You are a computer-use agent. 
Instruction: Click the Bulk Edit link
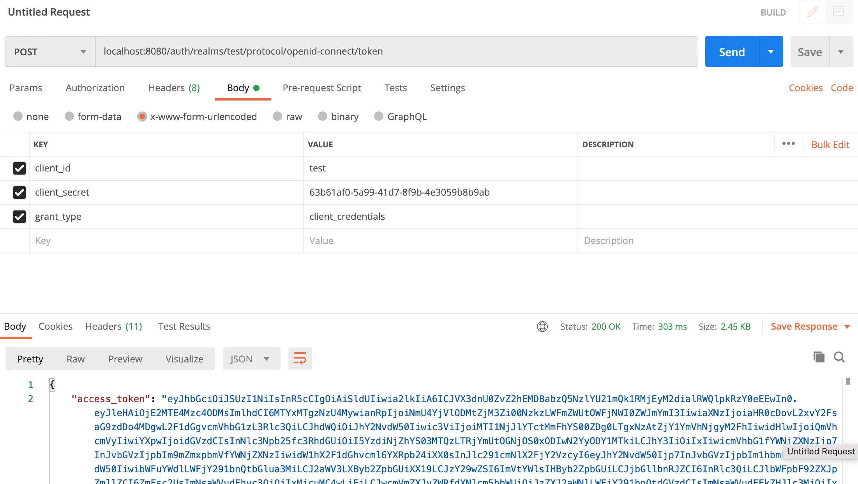[x=830, y=145]
